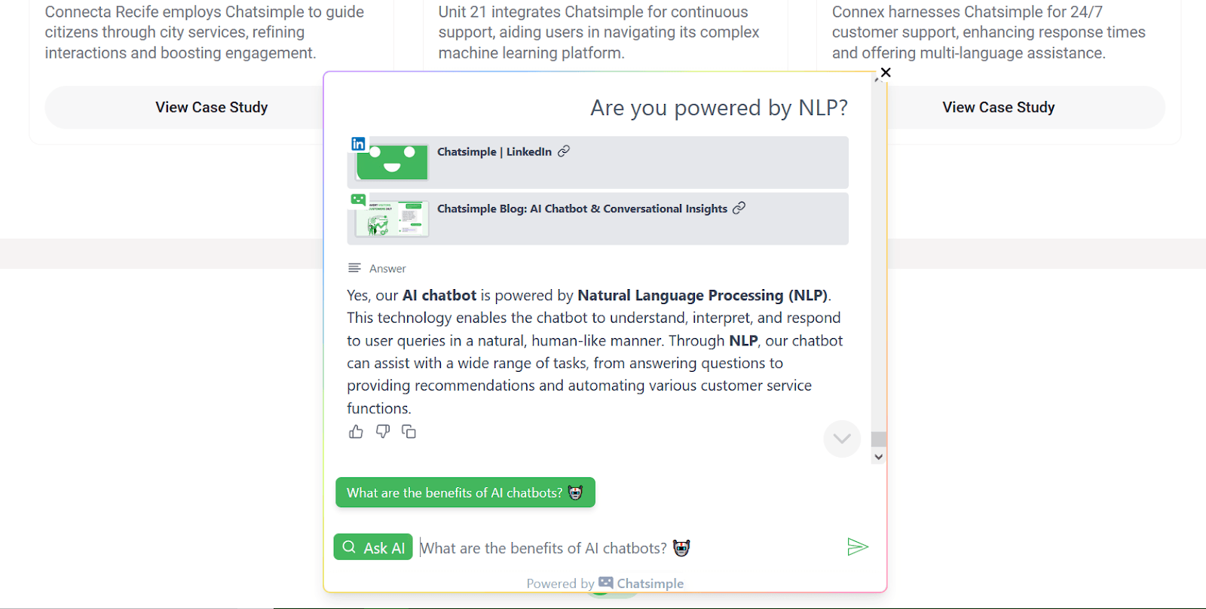Viewport: 1206px width, 609px height.
Task: Open Chatsimple Blog: AI Chatbot & Conversational Insights
Action: tap(582, 209)
